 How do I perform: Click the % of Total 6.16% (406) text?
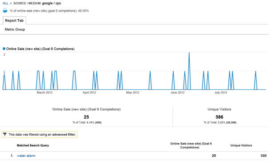tap(87, 123)
